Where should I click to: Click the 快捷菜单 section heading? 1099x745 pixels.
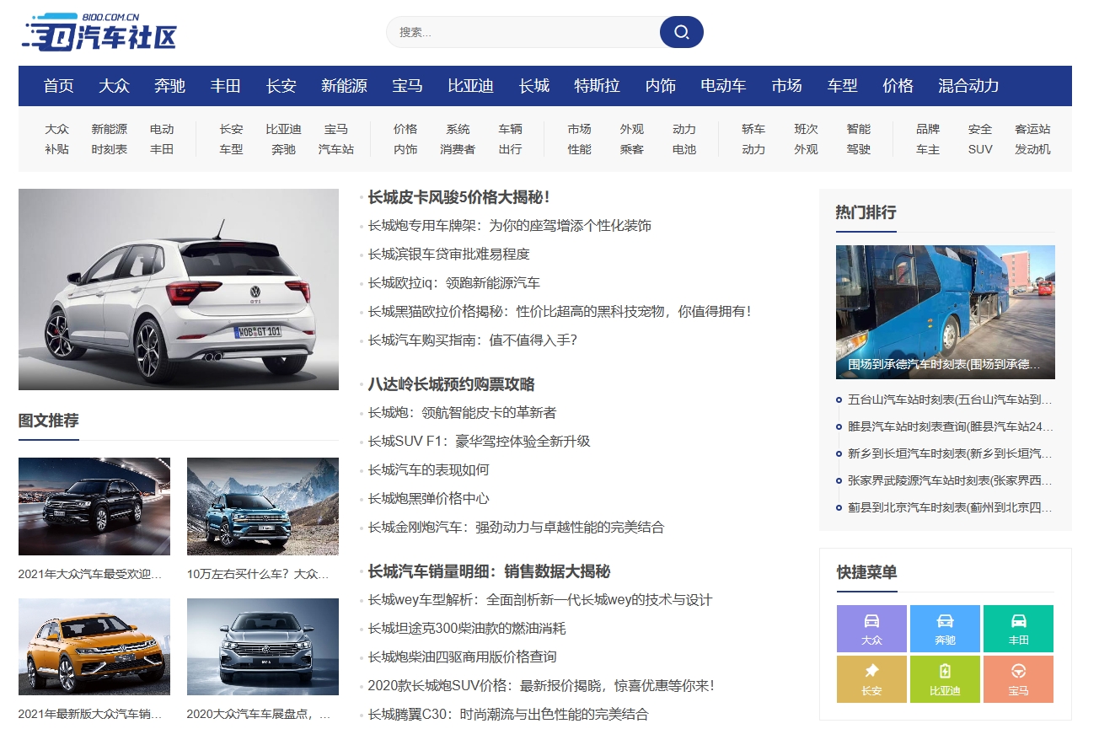pos(867,572)
